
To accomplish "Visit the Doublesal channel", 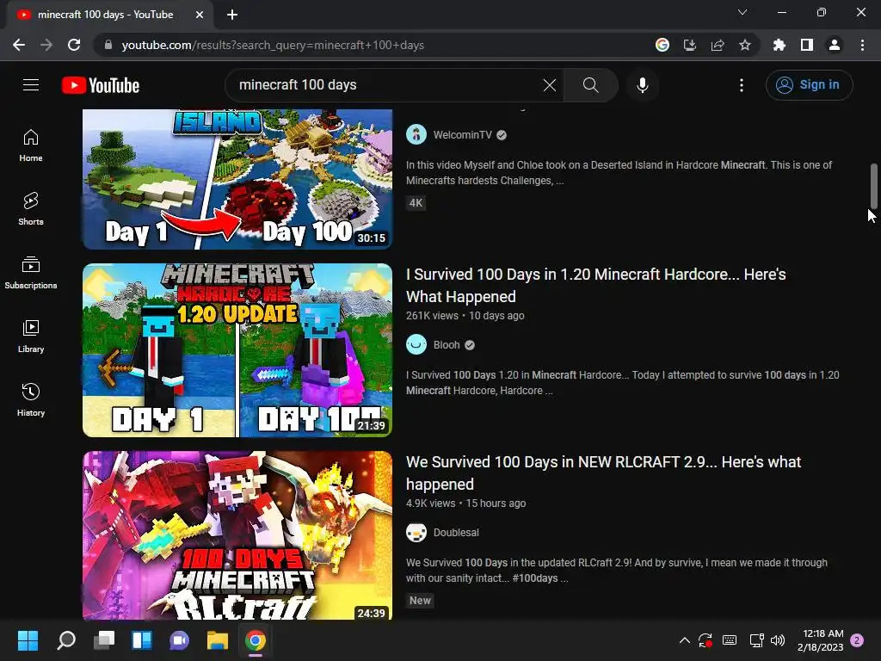I will click(x=456, y=533).
